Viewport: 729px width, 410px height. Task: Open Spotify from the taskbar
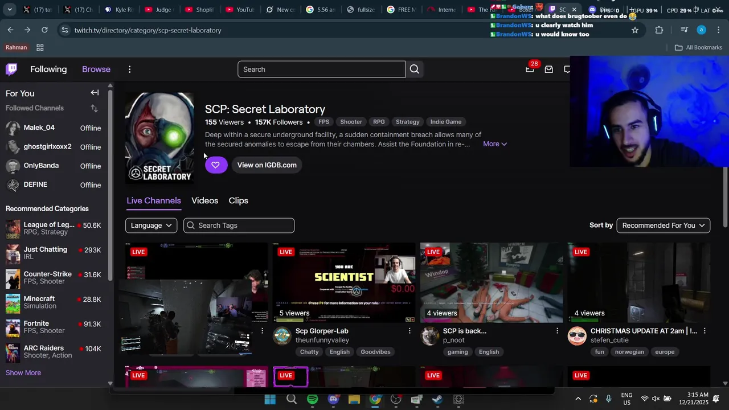tap(313, 399)
